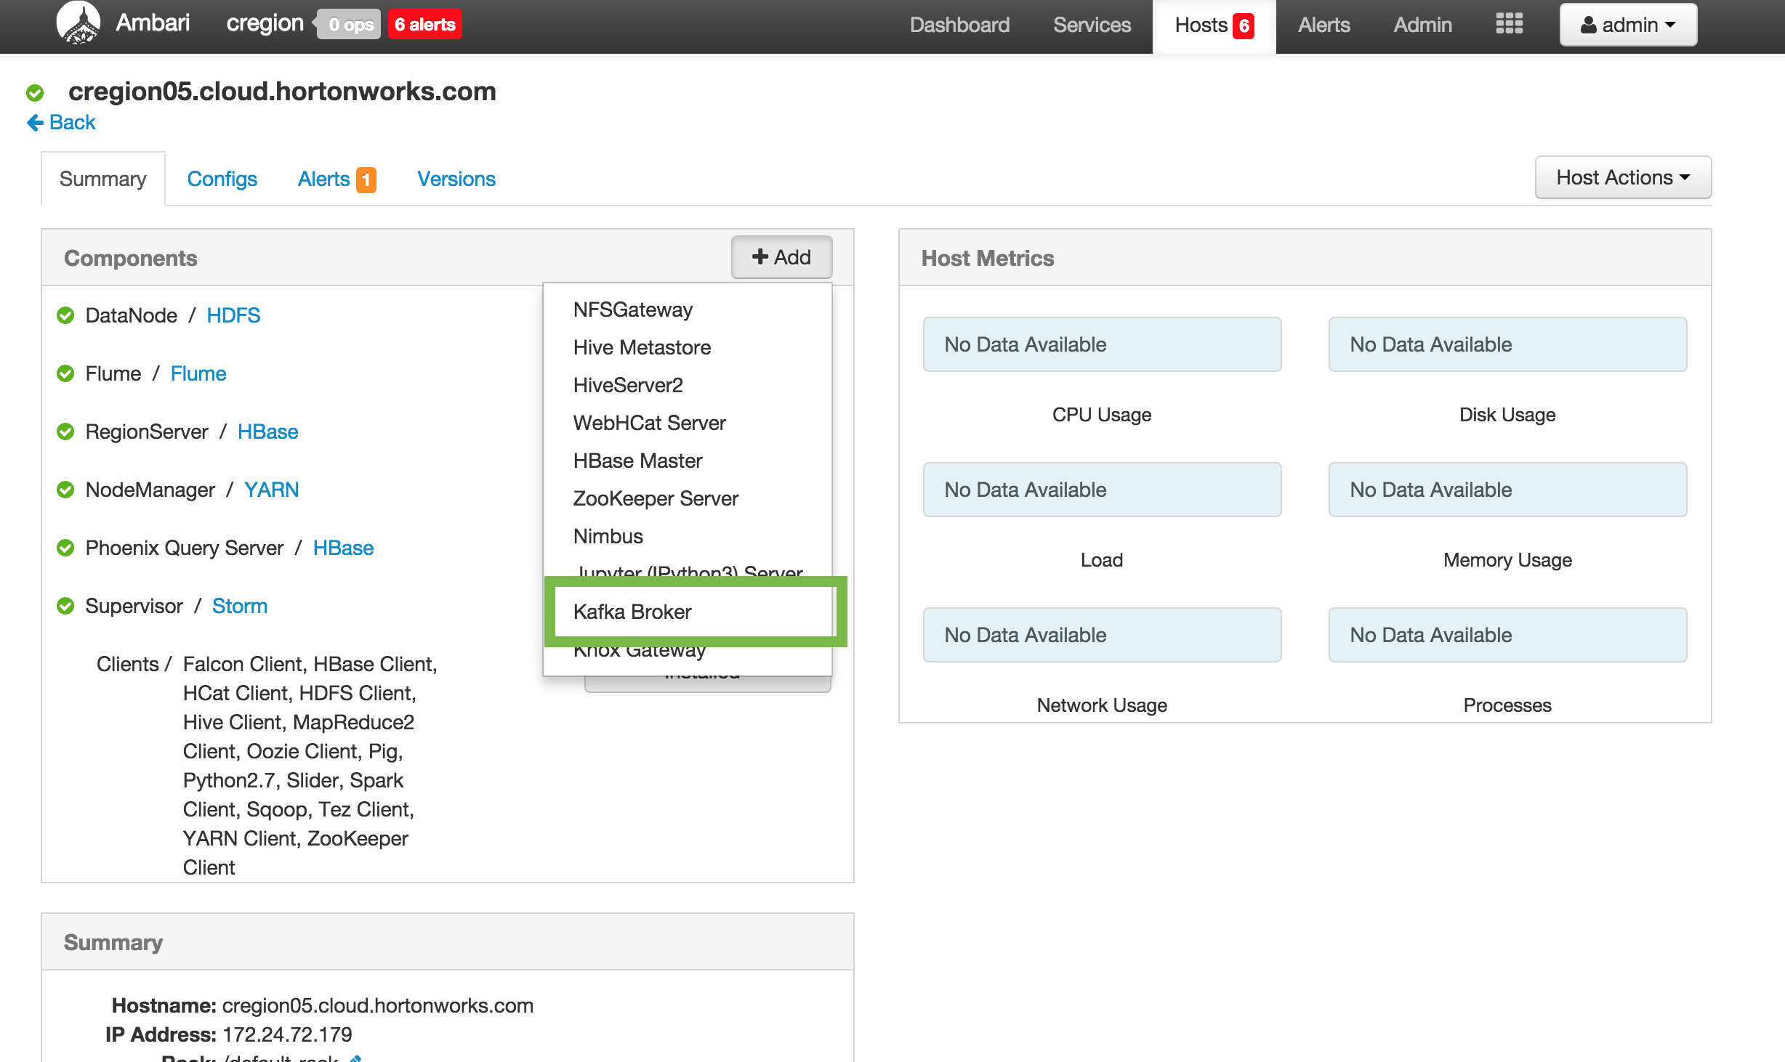Click the orange alert count badge on Alerts tab

[366, 179]
